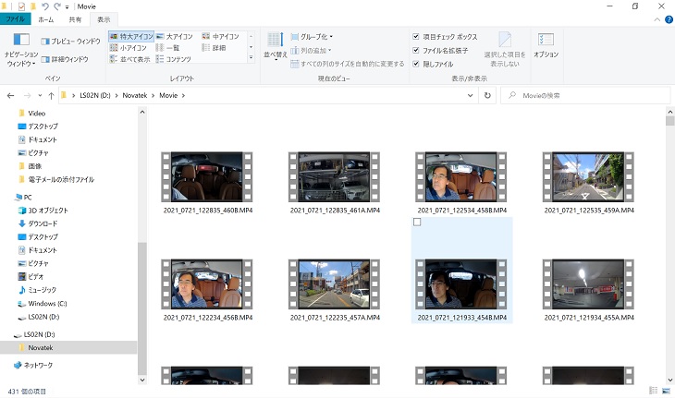Screen dimensions: 675x398
Task: Go back using the back arrow
Action: [11, 95]
